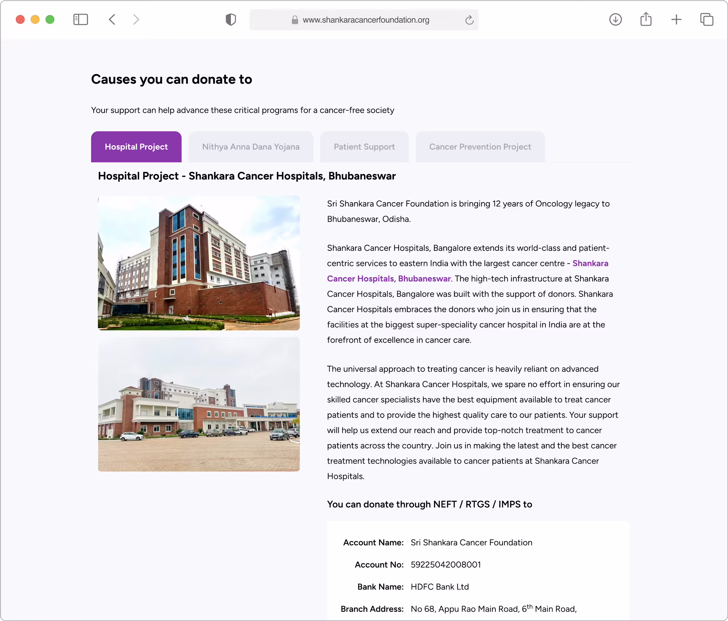Go forward with the right chevron
The width and height of the screenshot is (728, 621).
(136, 20)
